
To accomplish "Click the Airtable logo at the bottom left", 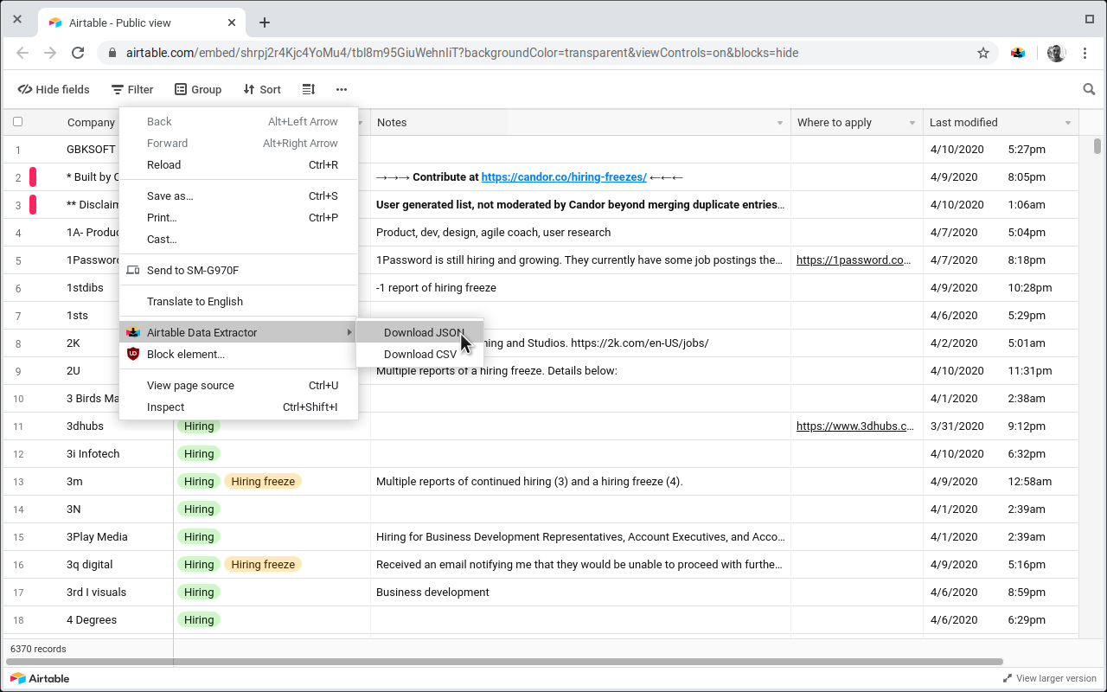I will (x=40, y=678).
